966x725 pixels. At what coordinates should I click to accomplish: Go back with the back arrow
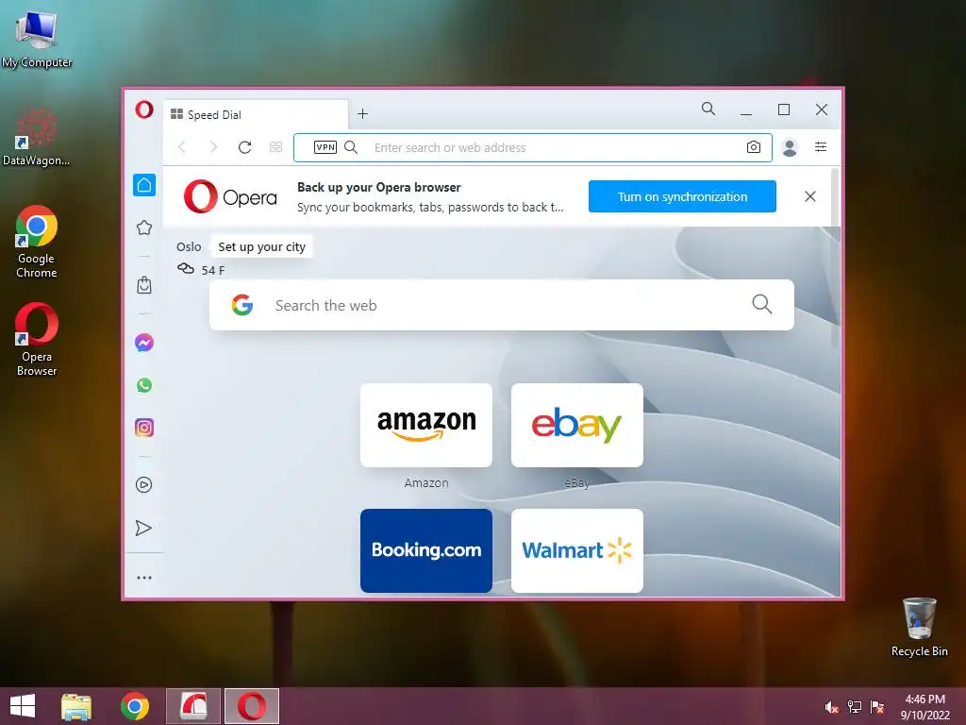(x=182, y=147)
